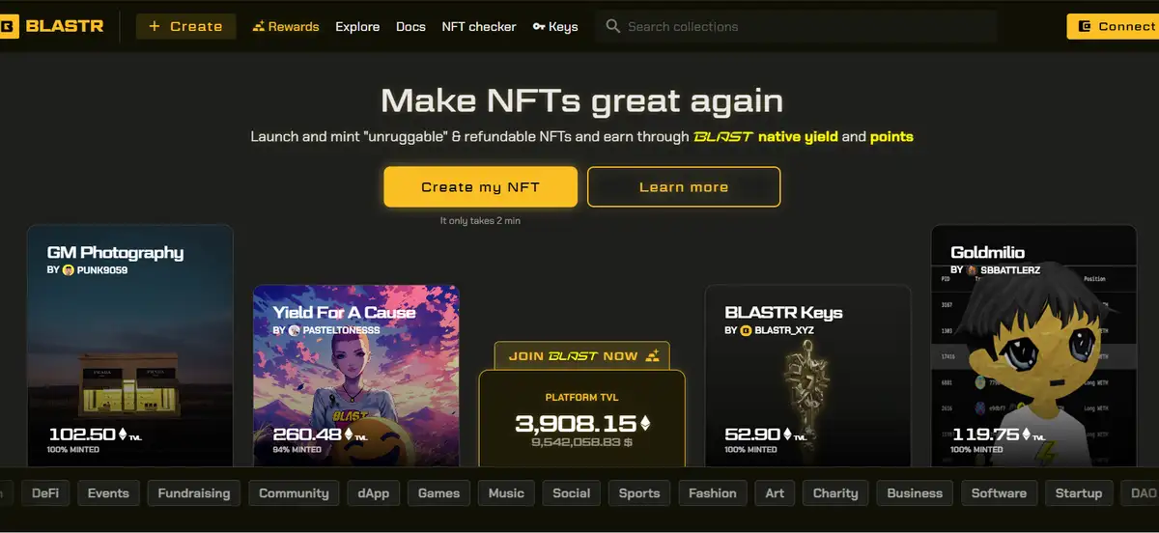Image resolution: width=1159 pixels, height=533 pixels.
Task: Click the magnifier icon in search bar
Action: [613, 26]
